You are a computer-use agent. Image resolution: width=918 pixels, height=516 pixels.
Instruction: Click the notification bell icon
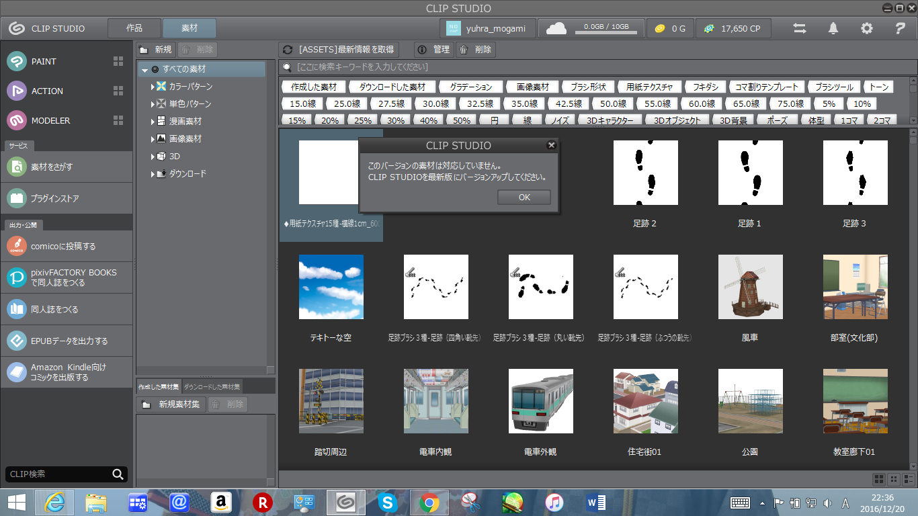[x=833, y=28]
